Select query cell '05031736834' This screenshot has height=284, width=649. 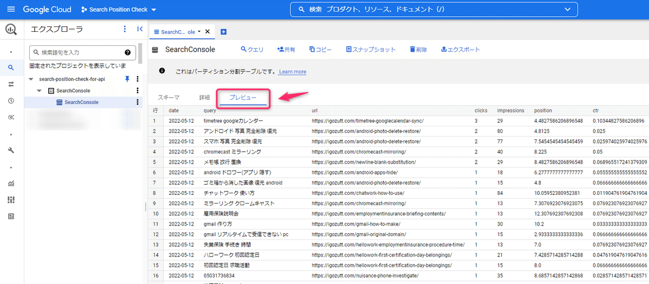click(219, 275)
